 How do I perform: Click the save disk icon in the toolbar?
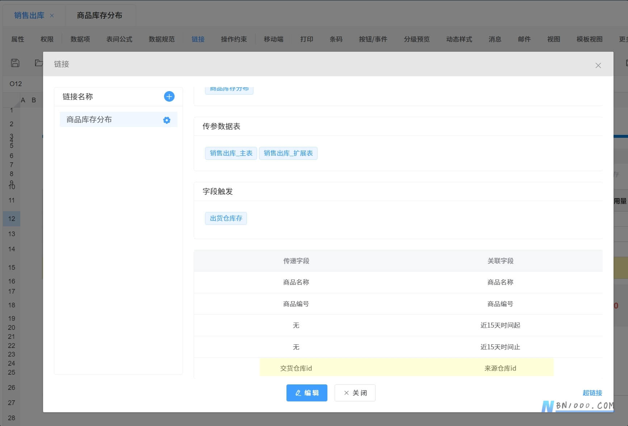click(15, 63)
